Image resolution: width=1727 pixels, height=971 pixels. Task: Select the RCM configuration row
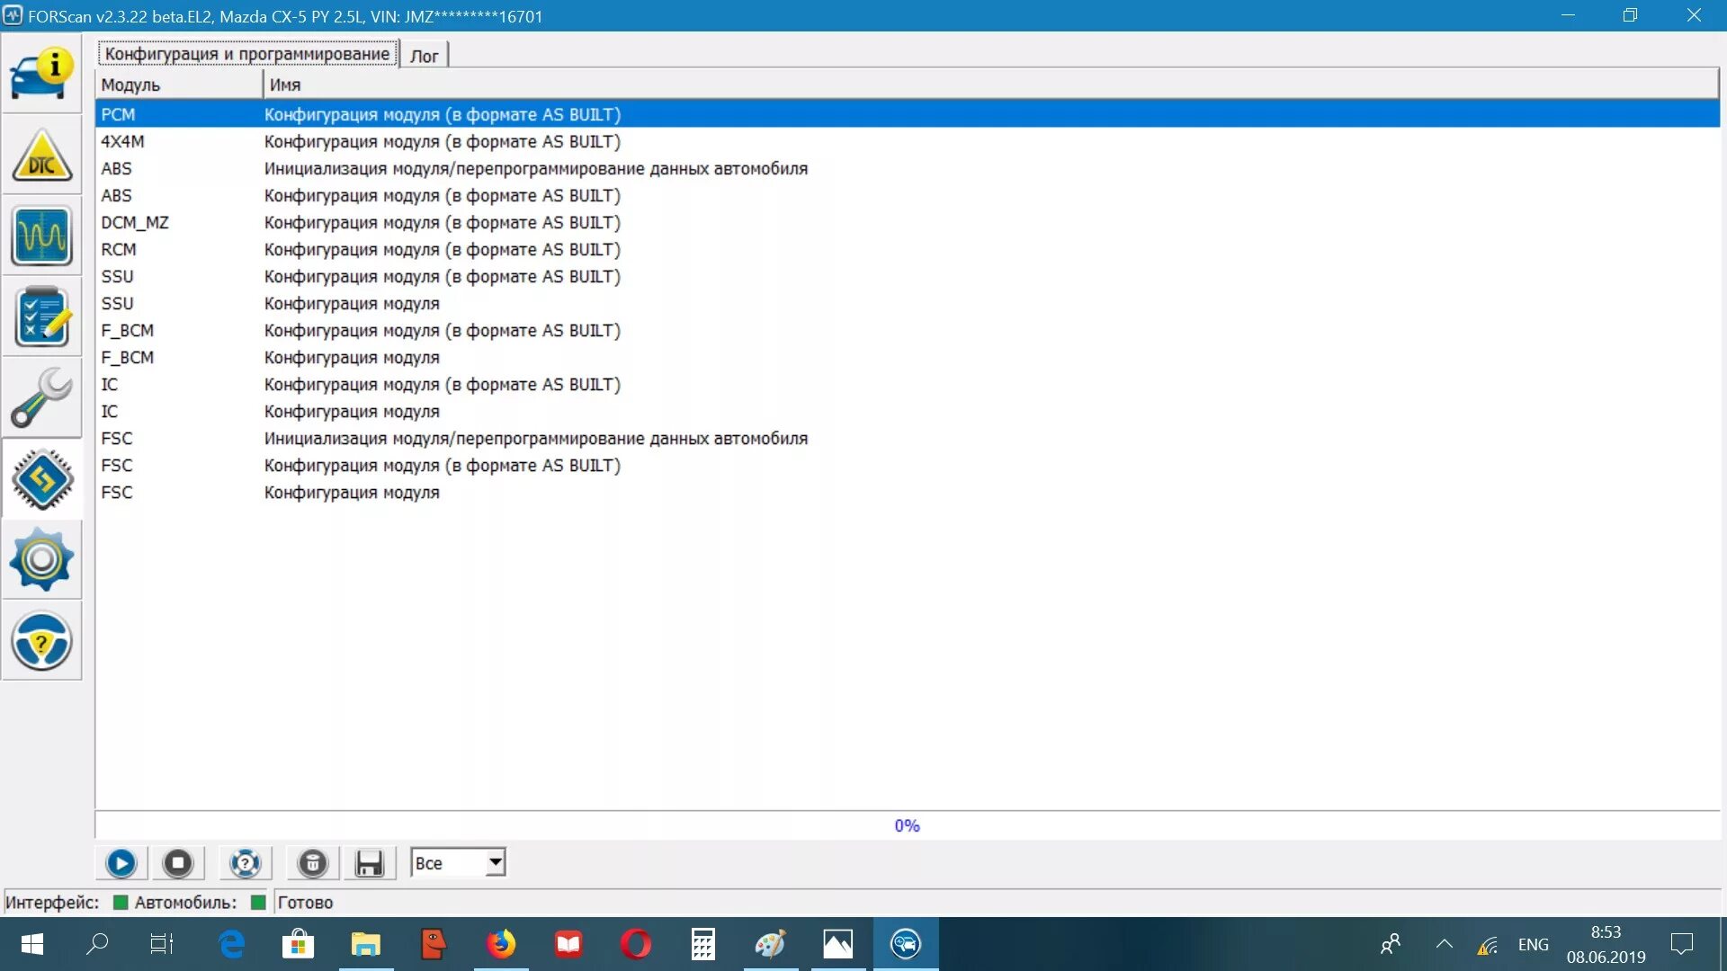[x=908, y=249]
